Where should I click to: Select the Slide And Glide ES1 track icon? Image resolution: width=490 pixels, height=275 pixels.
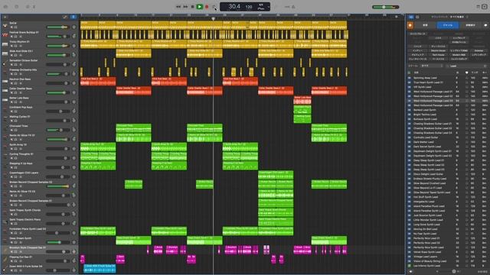point(5,53)
